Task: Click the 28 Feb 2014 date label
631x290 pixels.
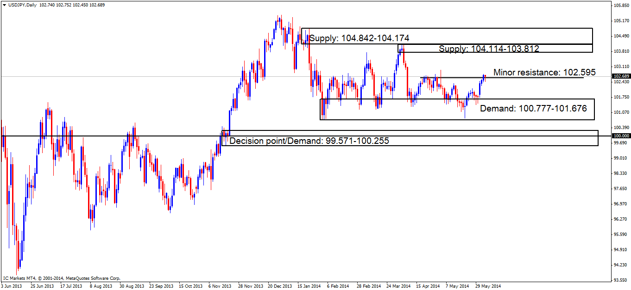Action: point(368,286)
